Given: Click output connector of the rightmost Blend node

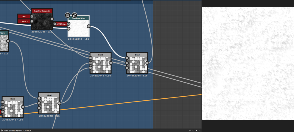Looking at the screenshot, I should coord(147,63).
